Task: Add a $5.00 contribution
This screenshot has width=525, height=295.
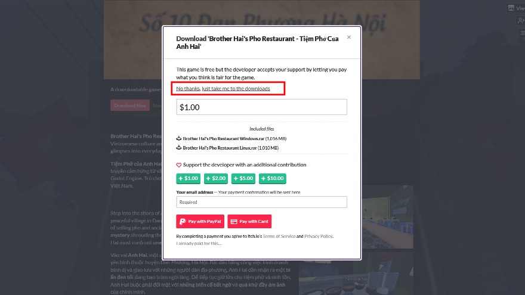Action: [243, 178]
